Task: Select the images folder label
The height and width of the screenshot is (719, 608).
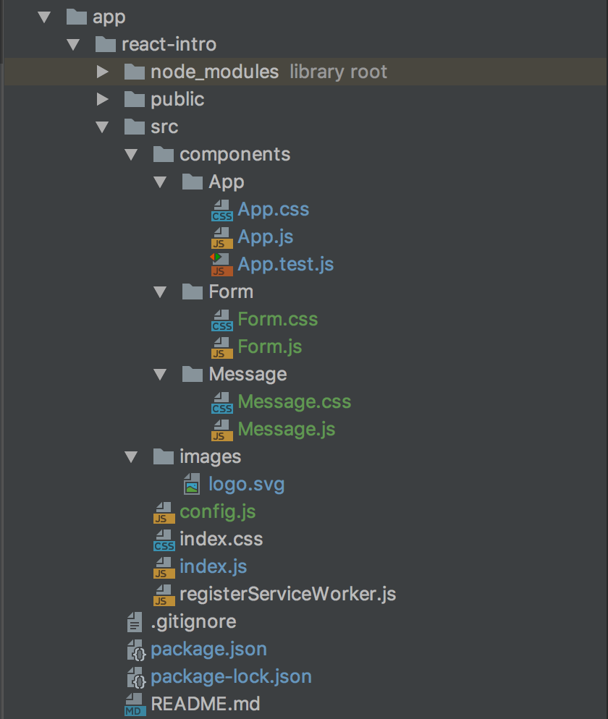Action: coord(210,457)
